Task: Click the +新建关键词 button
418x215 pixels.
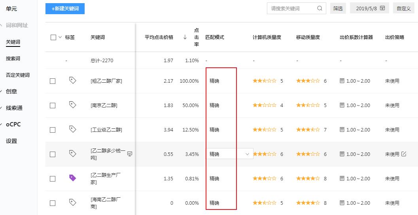Action: (65, 9)
